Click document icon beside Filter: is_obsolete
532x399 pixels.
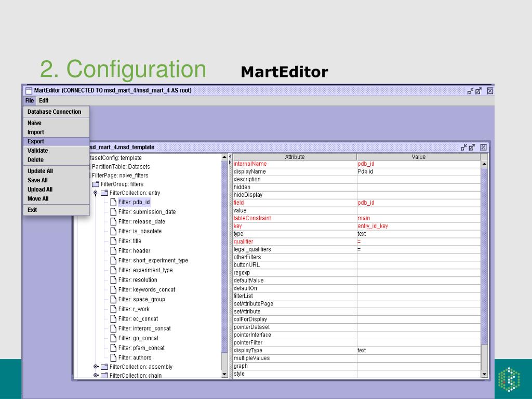(x=113, y=231)
